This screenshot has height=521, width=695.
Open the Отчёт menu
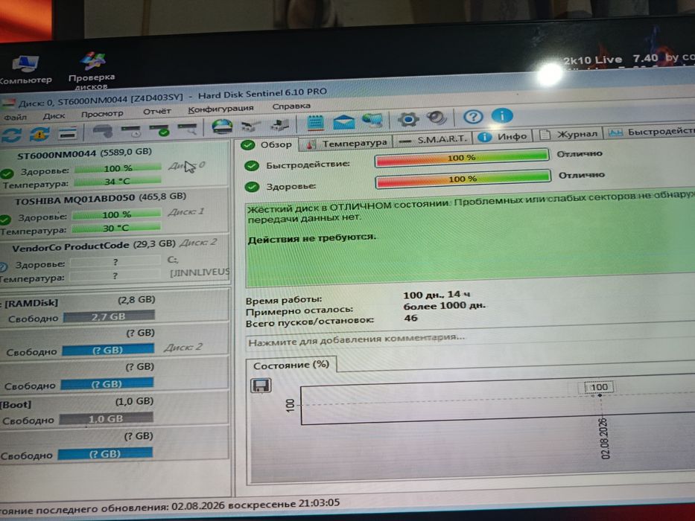pos(156,112)
